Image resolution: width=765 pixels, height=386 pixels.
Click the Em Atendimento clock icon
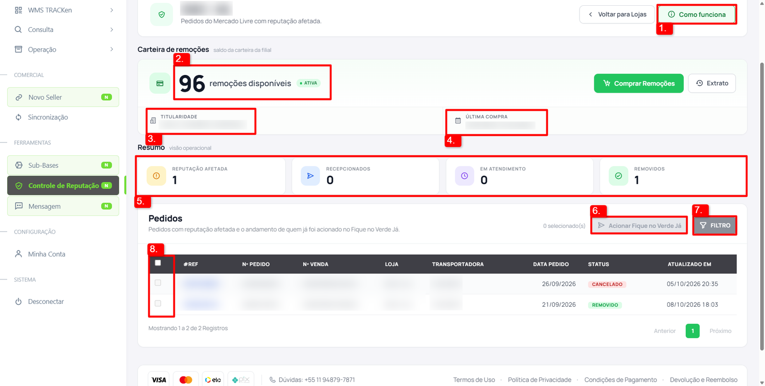(464, 176)
